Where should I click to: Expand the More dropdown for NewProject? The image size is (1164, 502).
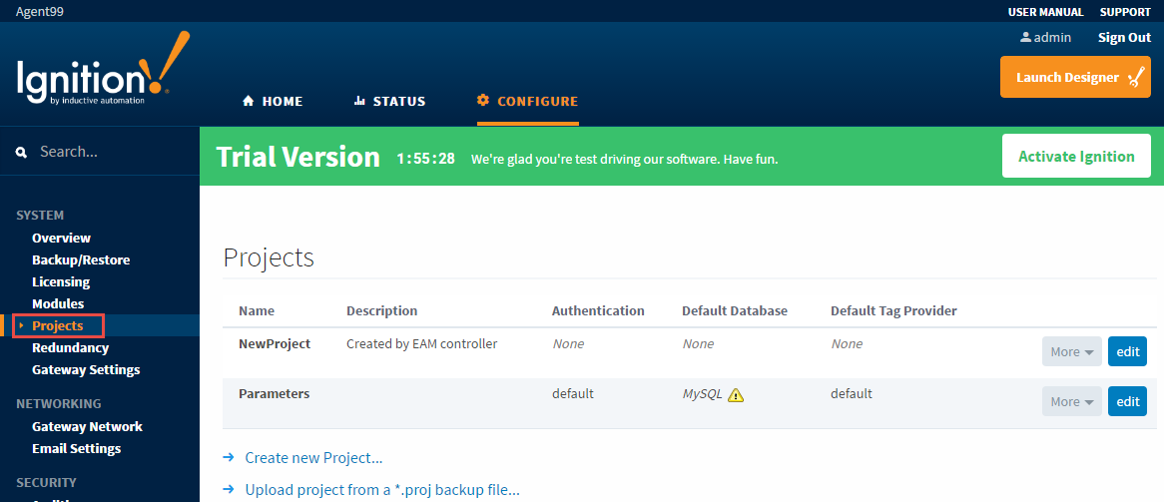(x=1072, y=351)
